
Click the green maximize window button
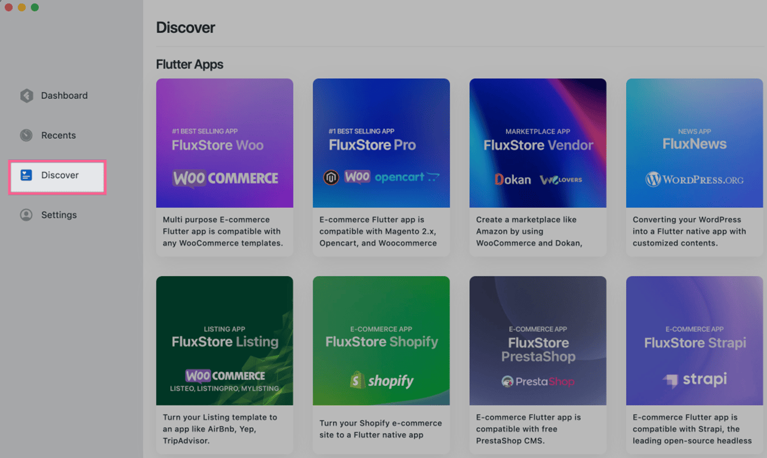click(x=35, y=7)
